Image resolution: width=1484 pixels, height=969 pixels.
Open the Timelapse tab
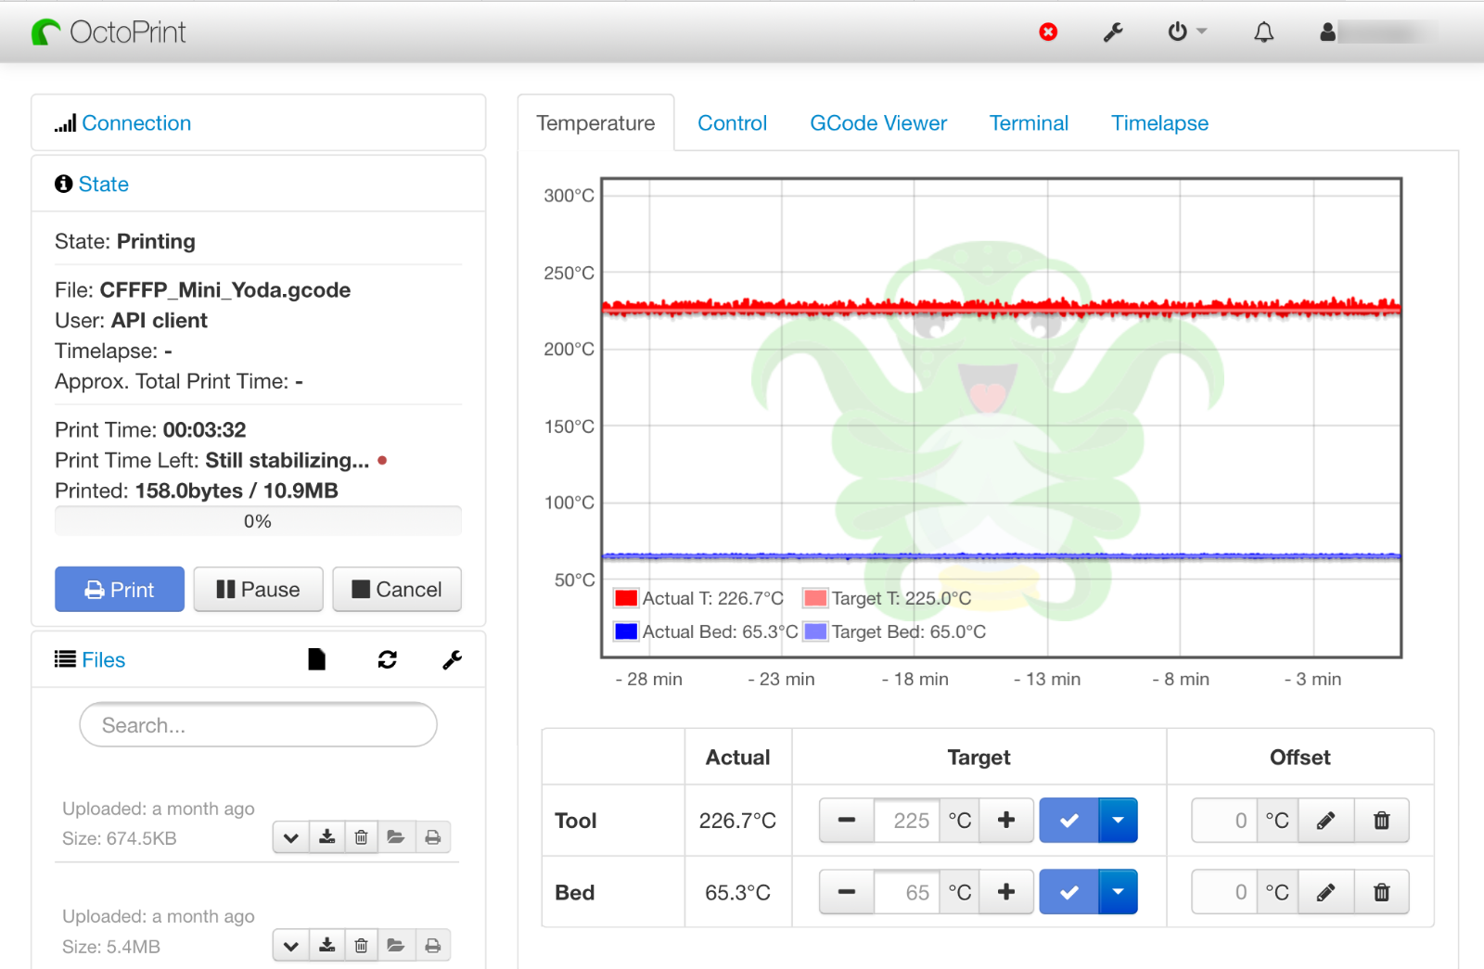click(1159, 123)
